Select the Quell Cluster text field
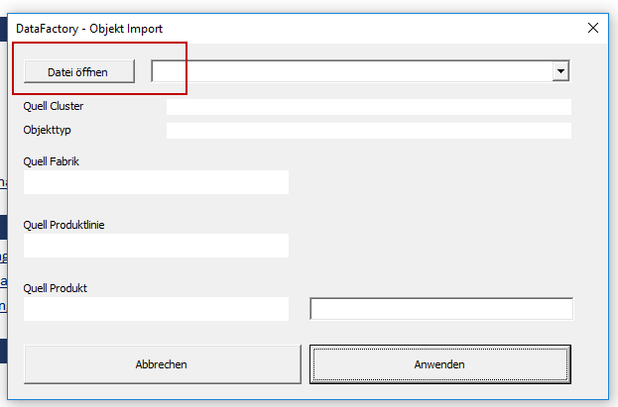 (368, 107)
